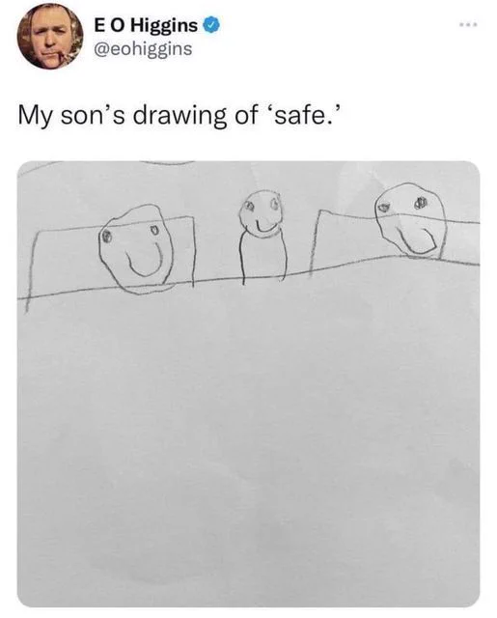This screenshot has width=497, height=618.
Task: Click the blue verified checkmark badge
Action: [x=211, y=26]
